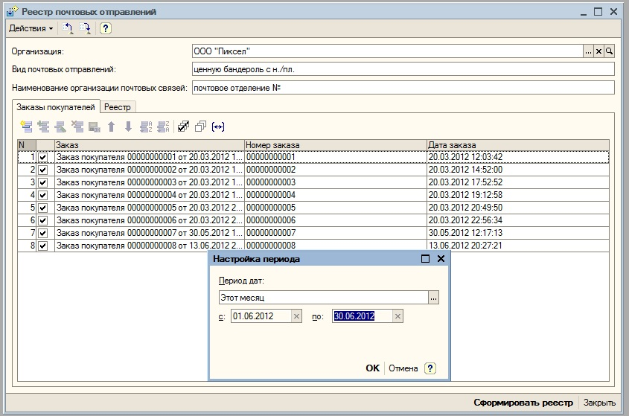
Task: Click the sort descending Z-A icon
Action: pos(163,127)
